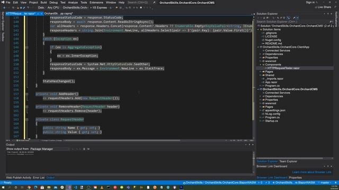
Task: Collapse the AddHeader method at line 157
Action: [27, 94]
